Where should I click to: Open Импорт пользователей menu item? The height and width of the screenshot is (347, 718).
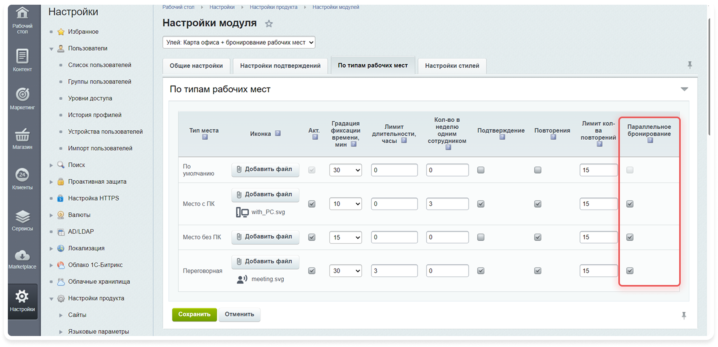(100, 148)
